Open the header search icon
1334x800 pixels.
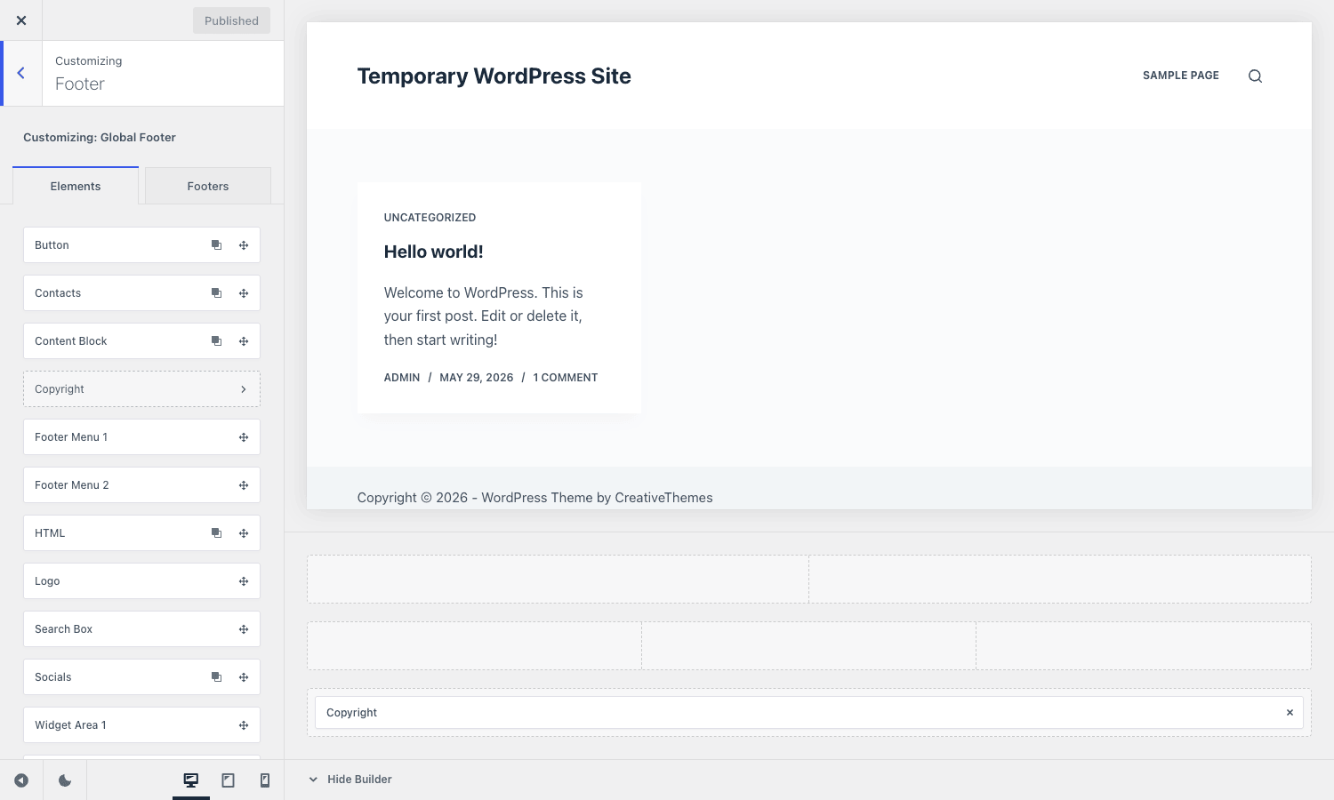click(x=1255, y=76)
